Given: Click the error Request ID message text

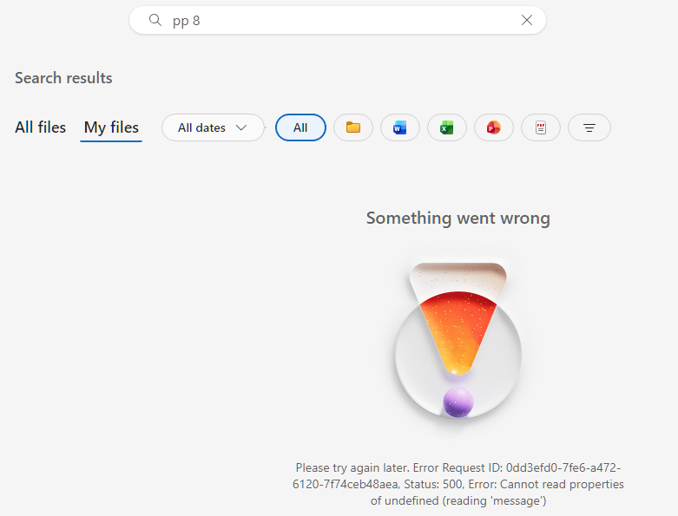Looking at the screenshot, I should [x=457, y=484].
